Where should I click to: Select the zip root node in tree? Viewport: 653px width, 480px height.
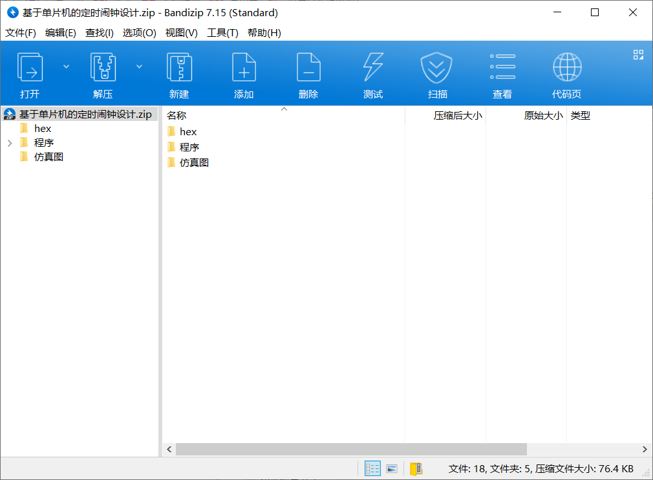click(x=80, y=114)
